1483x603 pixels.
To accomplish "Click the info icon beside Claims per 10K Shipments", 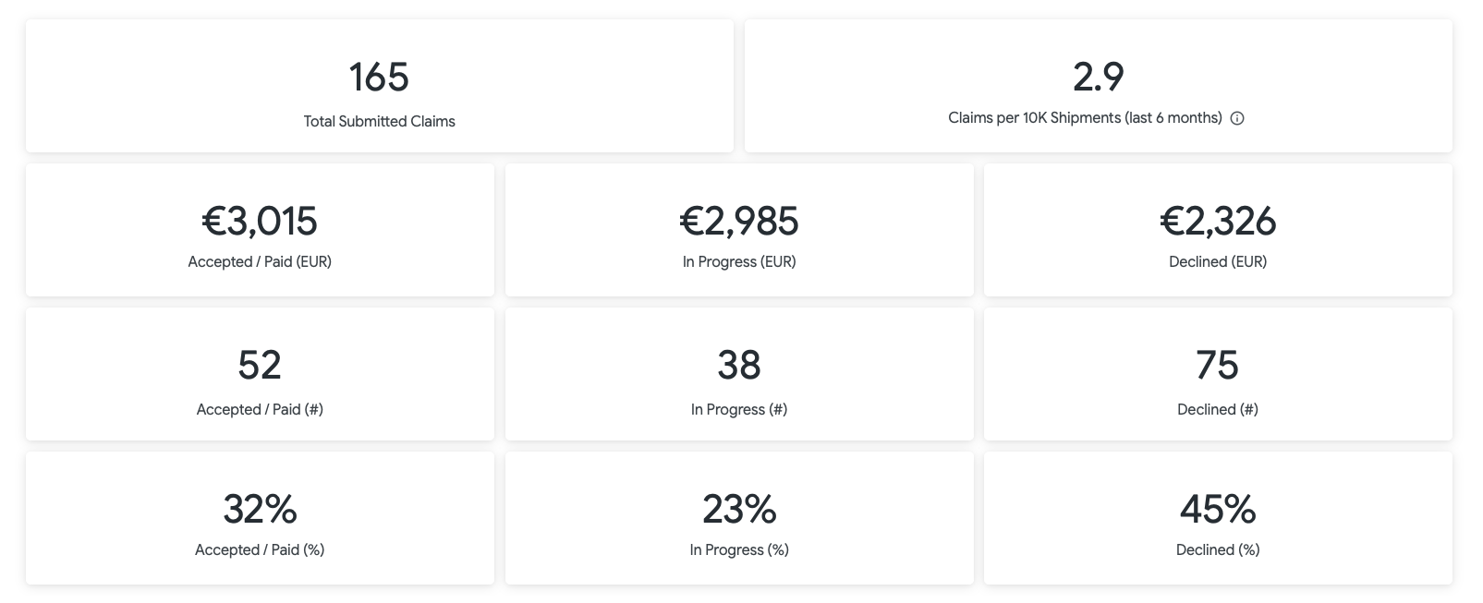I will (x=1237, y=118).
